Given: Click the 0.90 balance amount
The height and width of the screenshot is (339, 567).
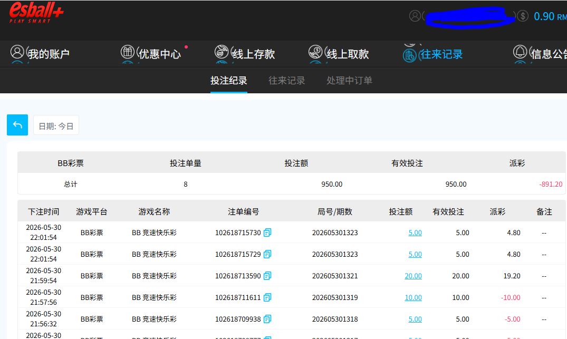Looking at the screenshot, I should pos(544,16).
